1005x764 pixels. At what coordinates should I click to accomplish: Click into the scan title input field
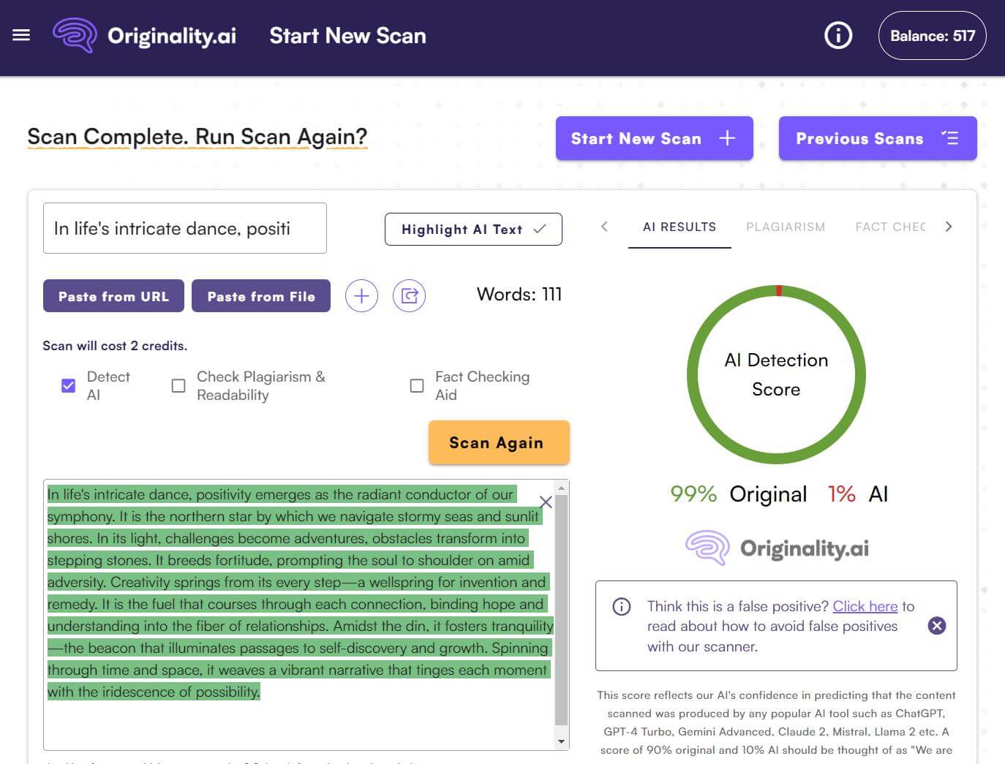click(x=185, y=228)
